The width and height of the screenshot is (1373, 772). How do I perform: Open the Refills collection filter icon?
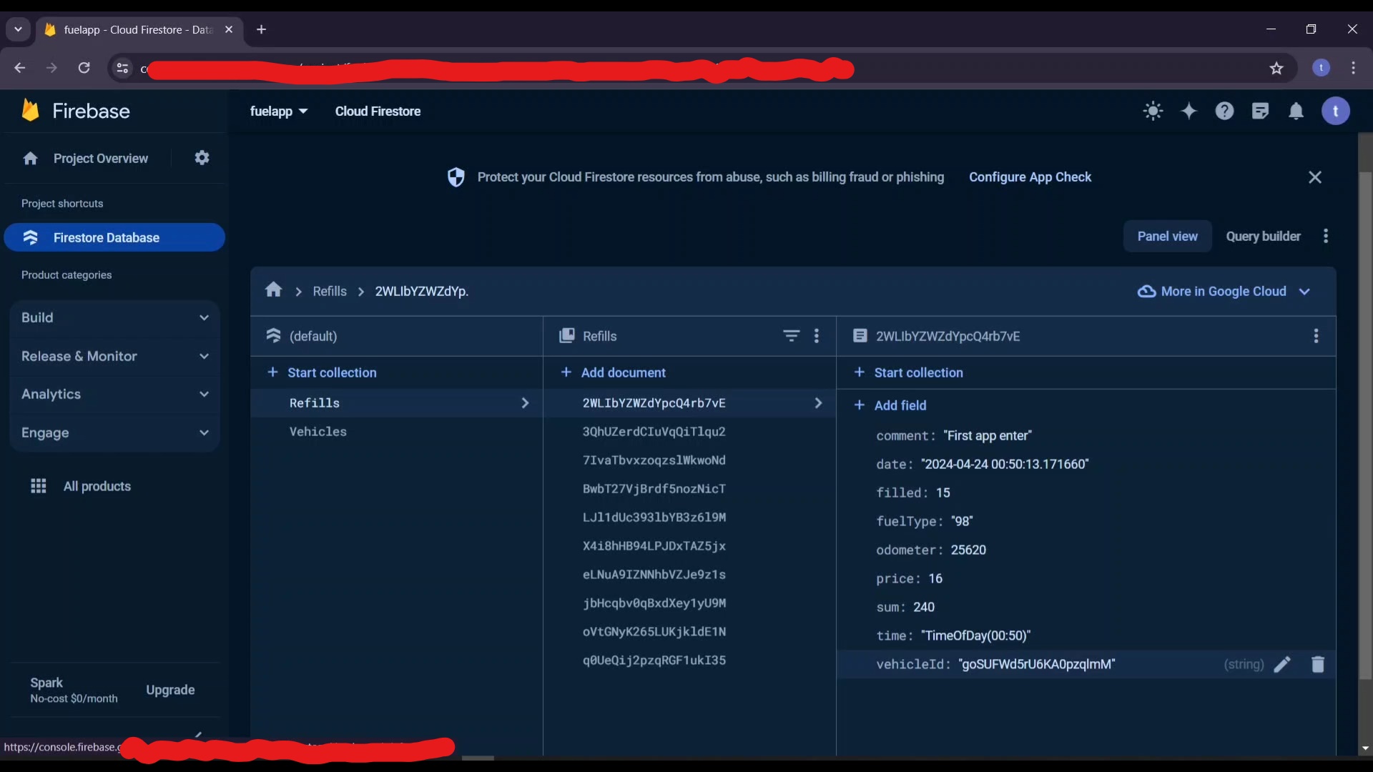791,336
